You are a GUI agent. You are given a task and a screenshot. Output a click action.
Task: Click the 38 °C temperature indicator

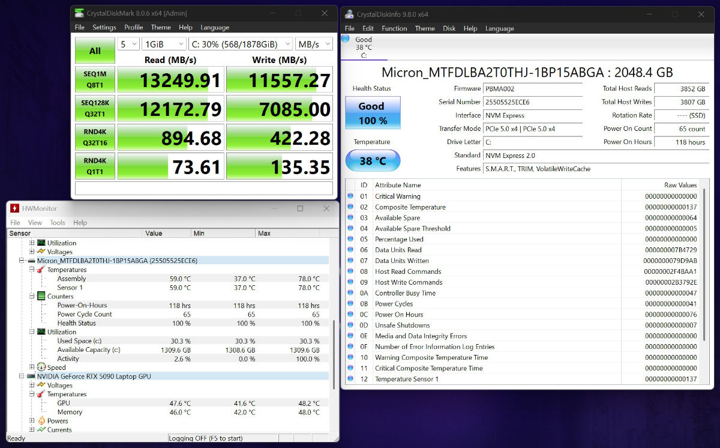[x=373, y=161]
